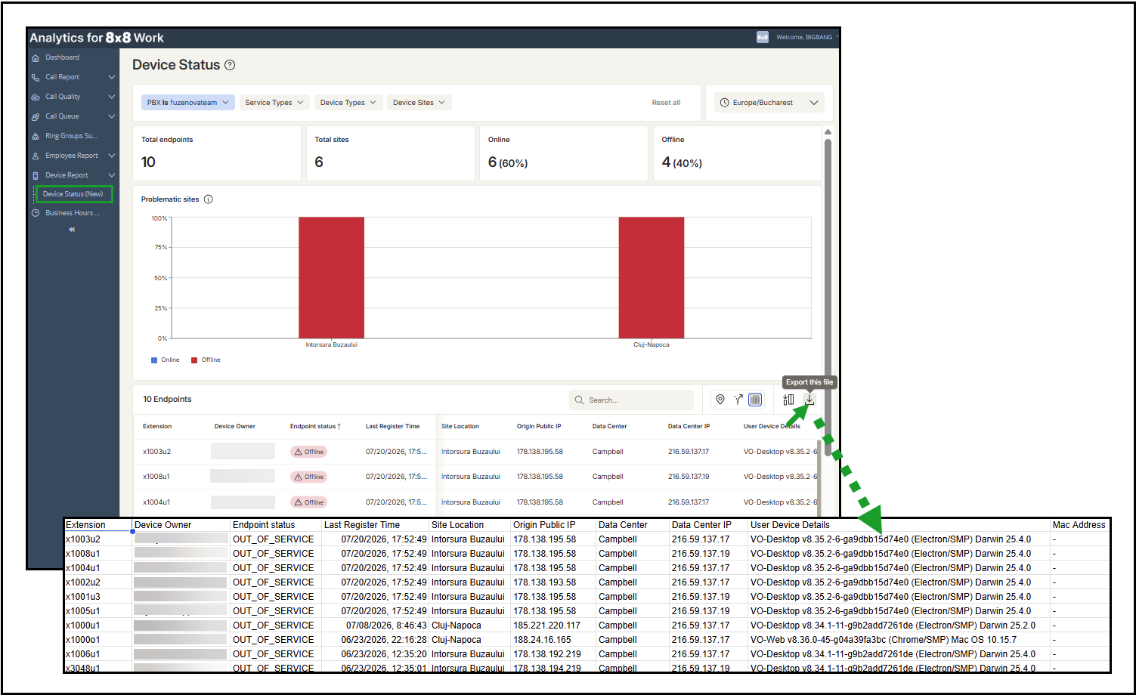Click the sort arrow on Endpoint status header
Viewport: 1136px width, 695px height.
coord(339,426)
